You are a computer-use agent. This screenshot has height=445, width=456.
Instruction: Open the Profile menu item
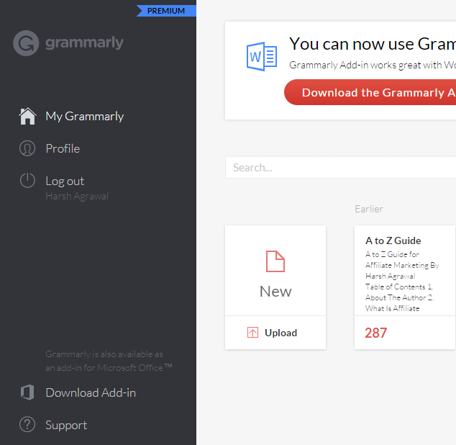coord(63,148)
